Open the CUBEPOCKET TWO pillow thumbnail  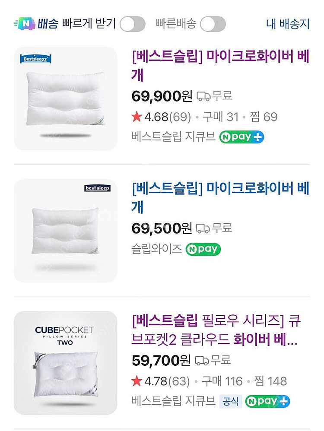[x=66, y=363]
